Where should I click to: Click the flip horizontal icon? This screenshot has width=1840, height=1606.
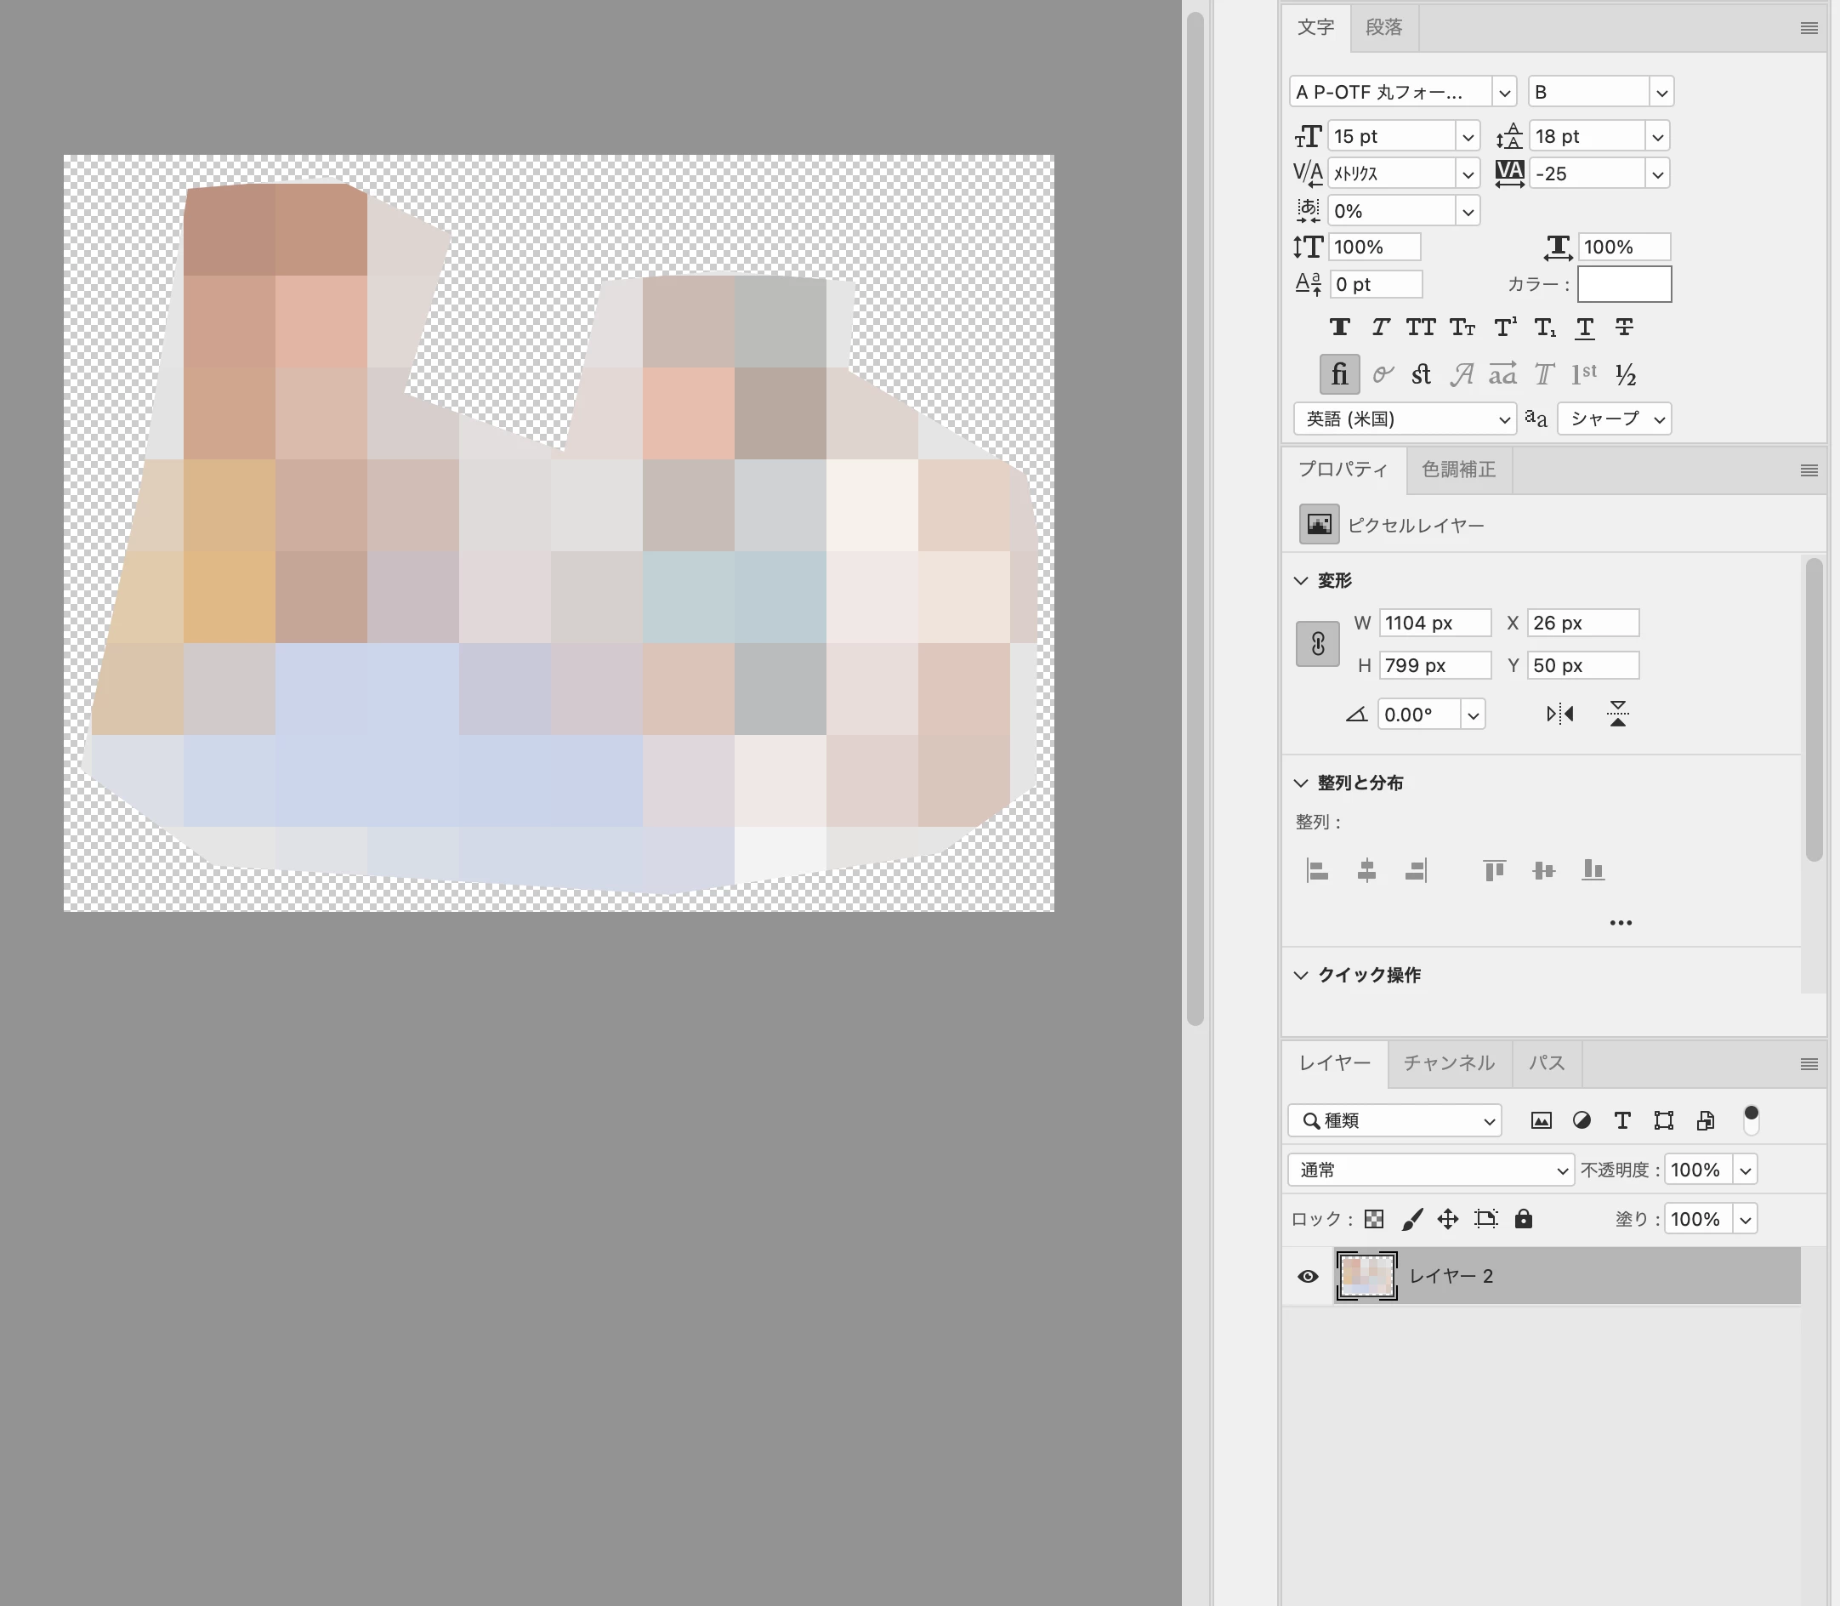point(1559,715)
